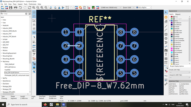191x107 pixels.
Task: Open the Inspect menu
Action: click(x=20, y=4)
